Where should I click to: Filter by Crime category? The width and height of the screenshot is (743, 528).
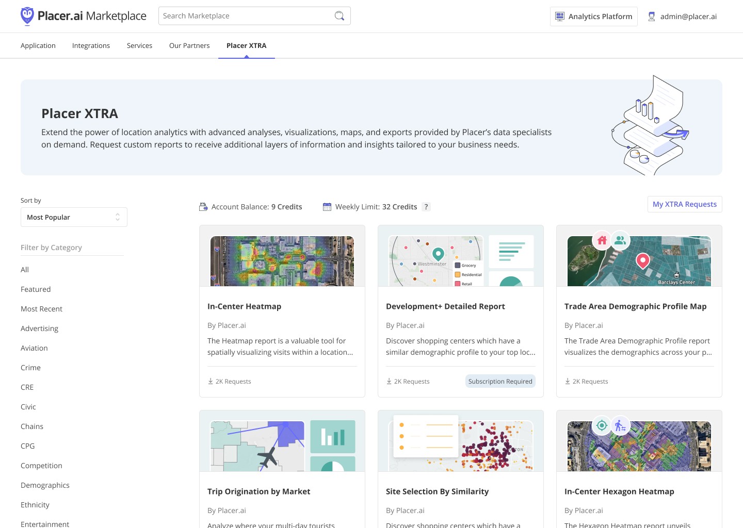point(30,368)
